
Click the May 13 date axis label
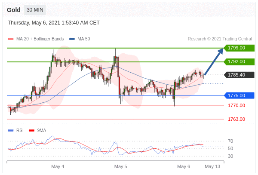212,166
